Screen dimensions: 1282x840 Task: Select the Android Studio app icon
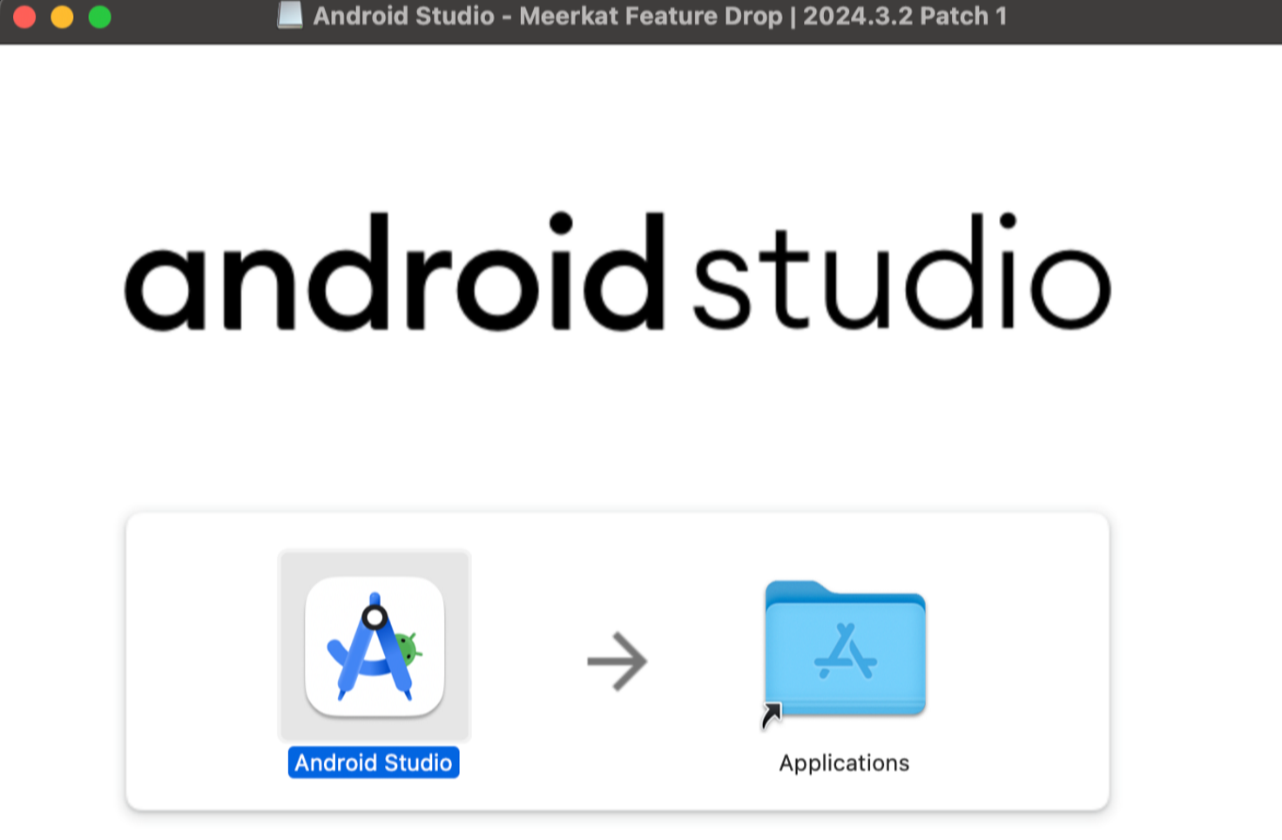point(374,646)
